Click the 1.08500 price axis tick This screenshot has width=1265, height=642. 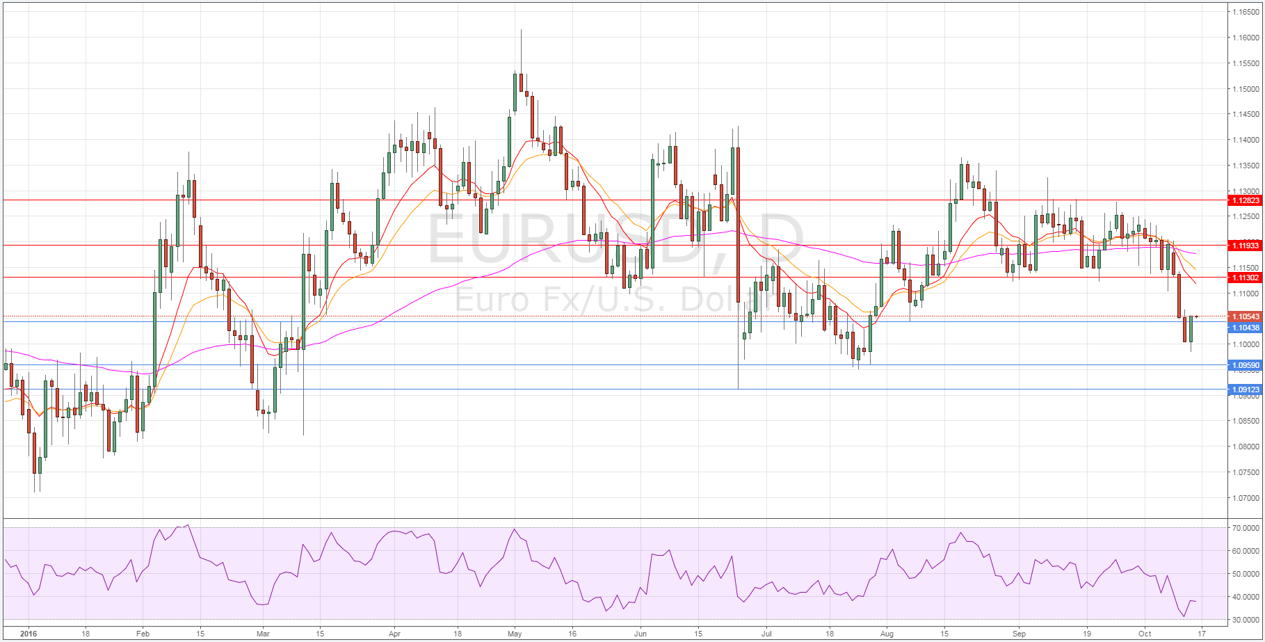(1246, 421)
